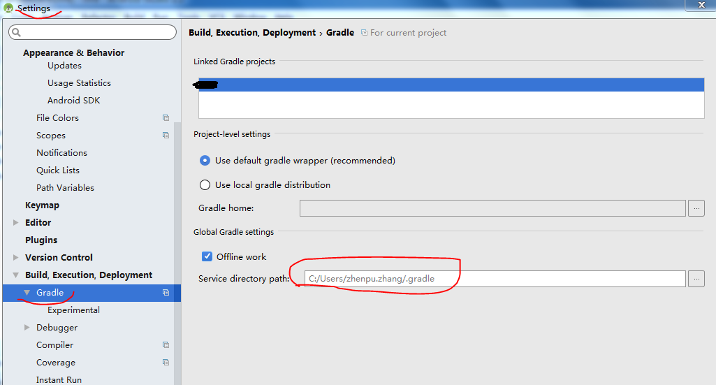Screen dimensions: 716x385
Task: Click the search magnifier icon in settings
Action: pyautogui.click(x=17, y=33)
